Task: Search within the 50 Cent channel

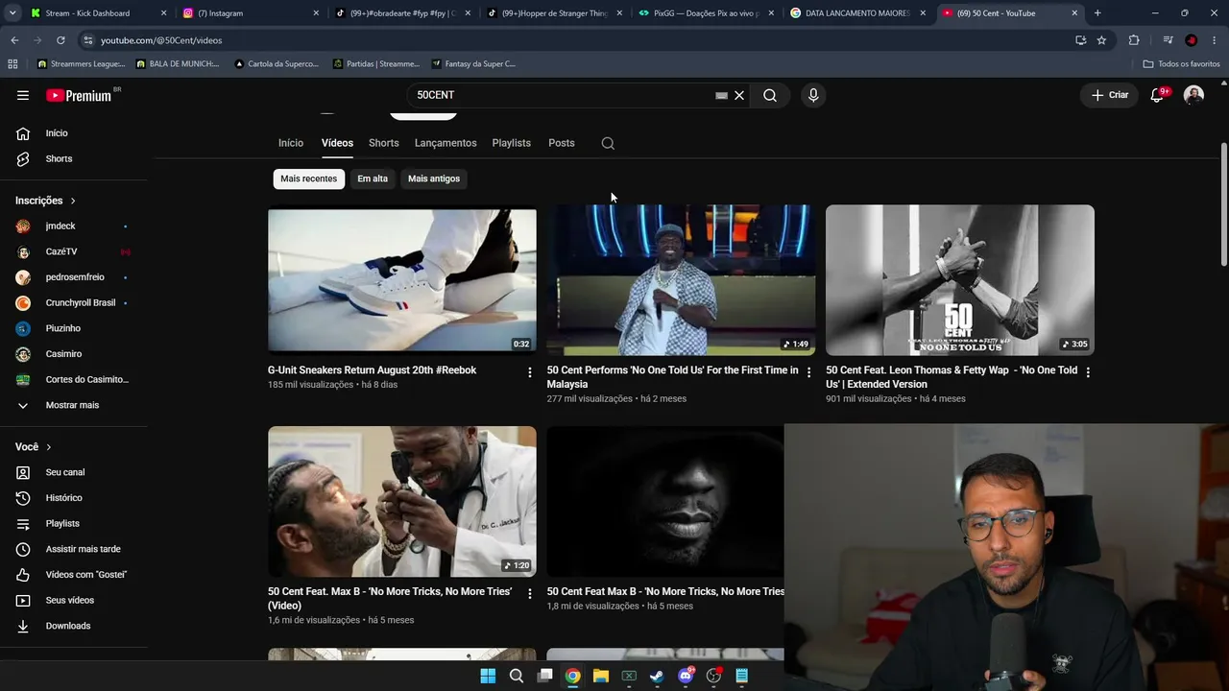Action: (608, 143)
